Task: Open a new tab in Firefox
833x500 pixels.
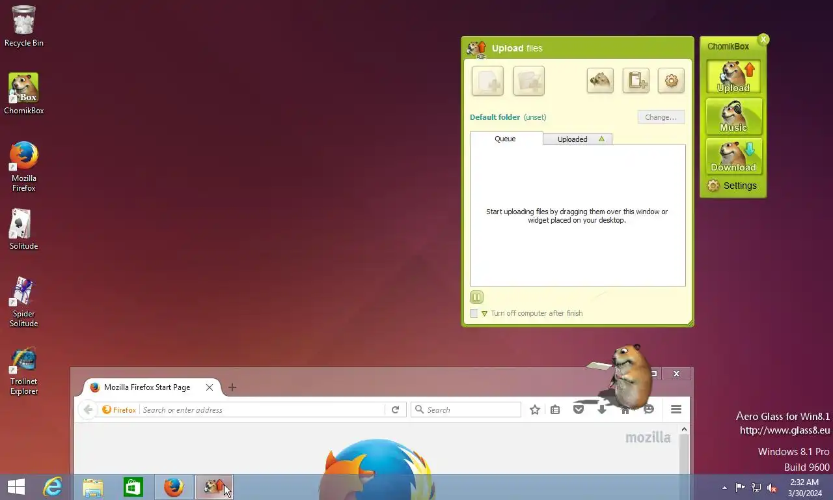Action: click(x=232, y=387)
